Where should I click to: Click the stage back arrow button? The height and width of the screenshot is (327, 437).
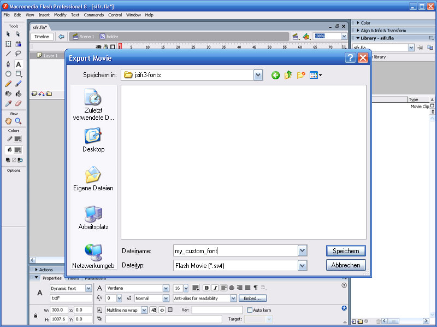pos(61,37)
